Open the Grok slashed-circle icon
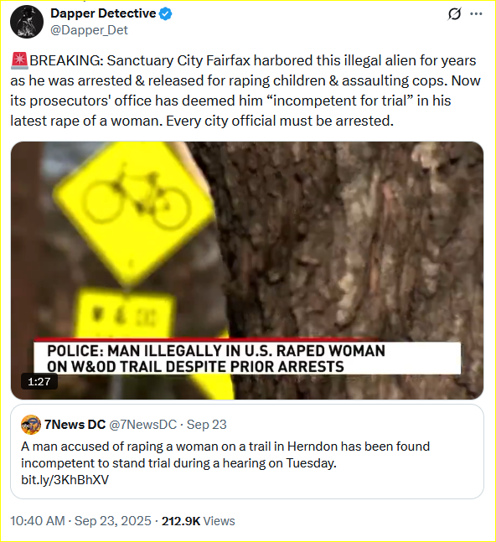 point(454,14)
